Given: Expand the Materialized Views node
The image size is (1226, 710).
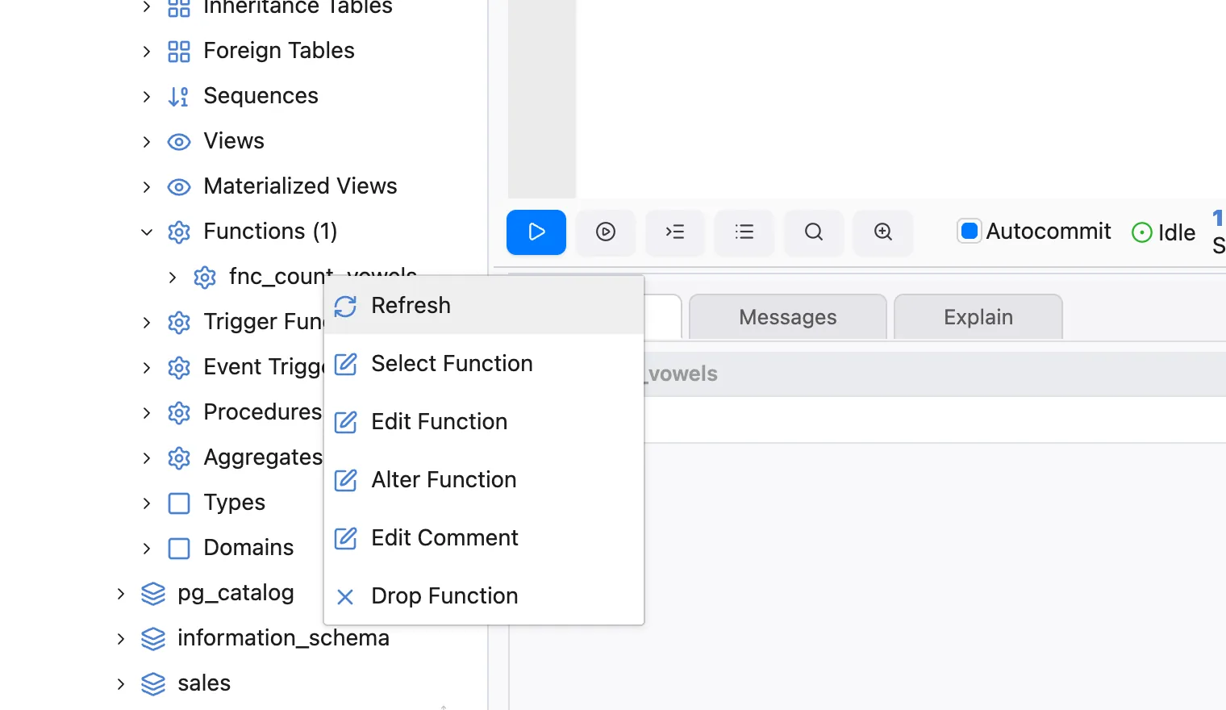Looking at the screenshot, I should (146, 187).
